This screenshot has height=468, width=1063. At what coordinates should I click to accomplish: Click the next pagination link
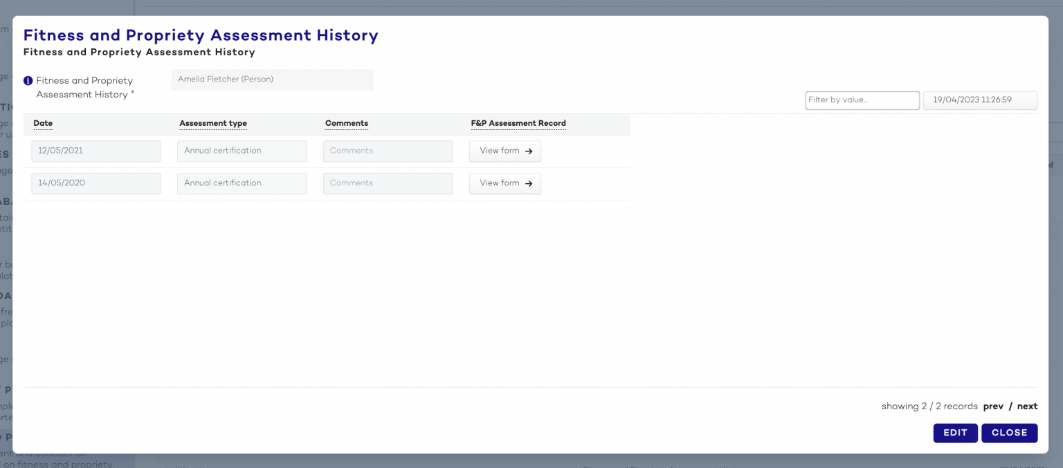coord(1027,406)
